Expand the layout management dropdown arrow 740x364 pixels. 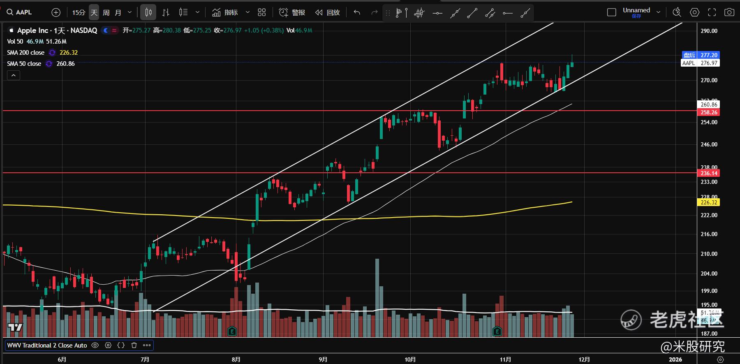click(659, 12)
